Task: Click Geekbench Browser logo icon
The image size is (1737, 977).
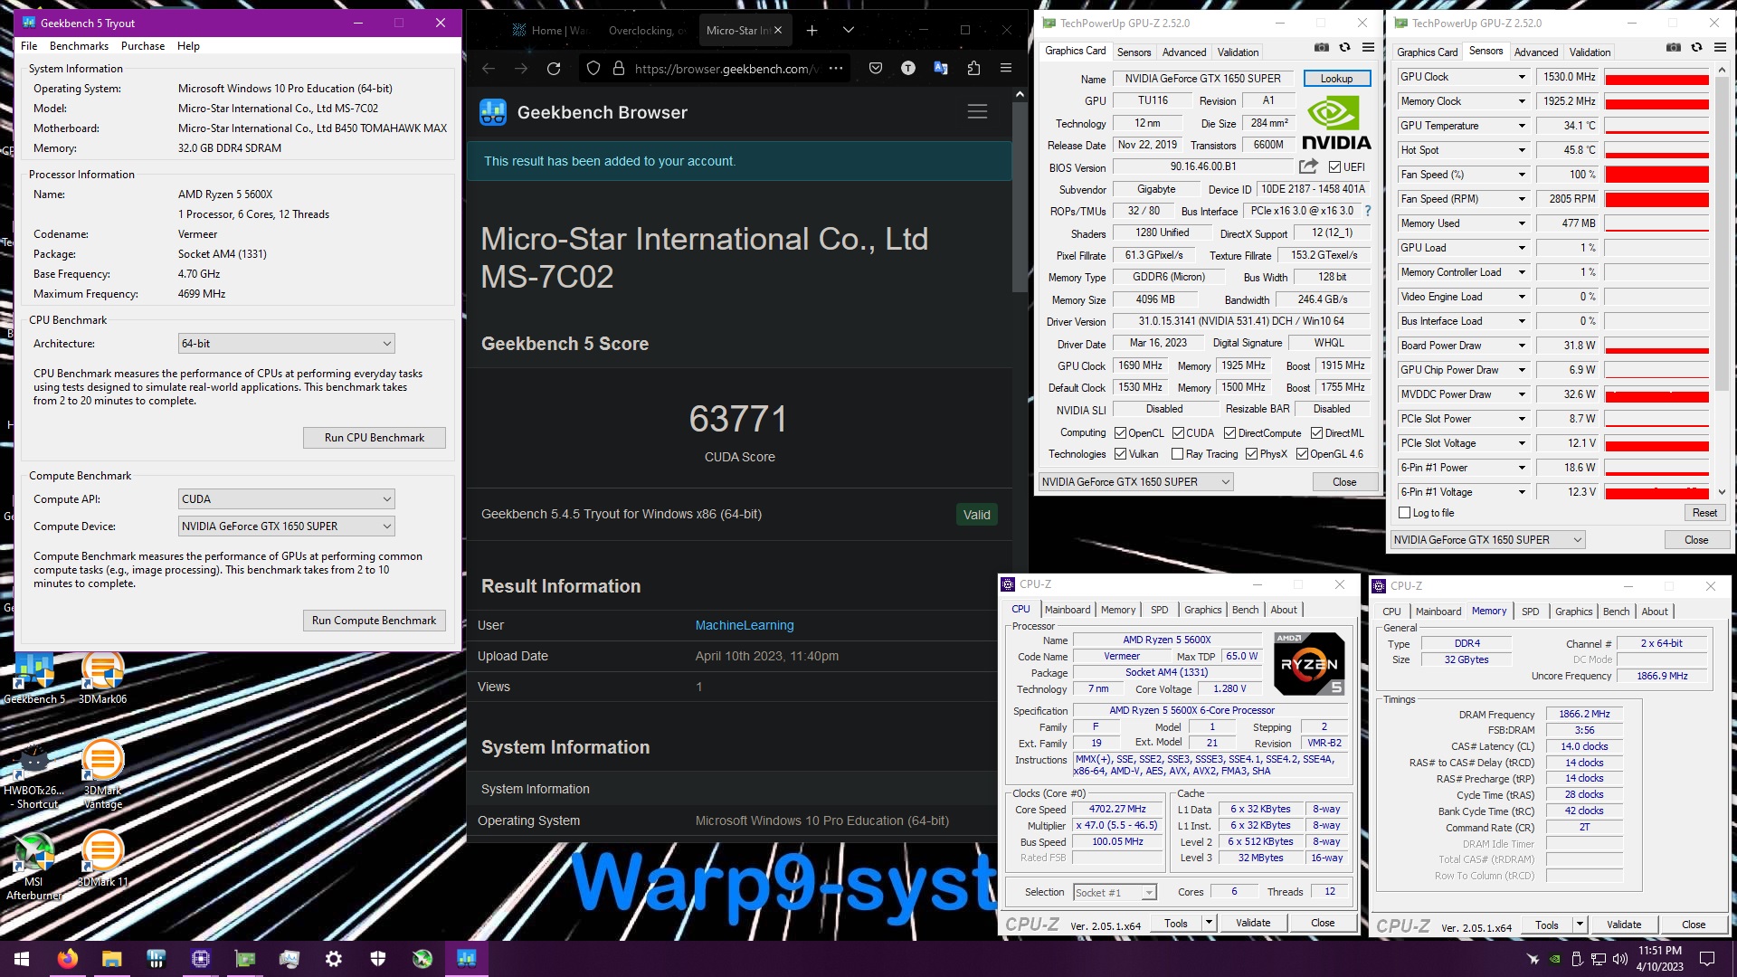Action: (x=493, y=112)
